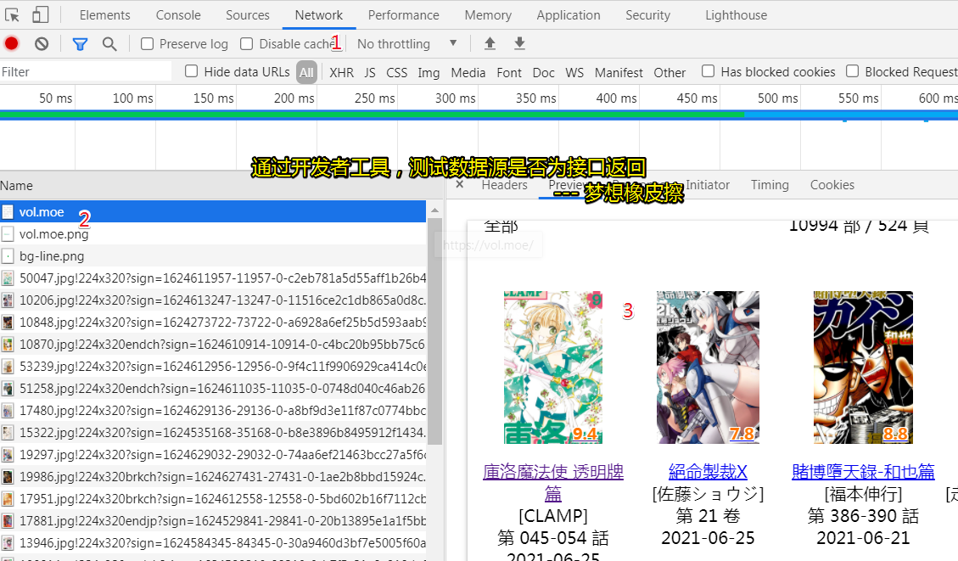Click the icon beside bg-line.png

pos(8,256)
